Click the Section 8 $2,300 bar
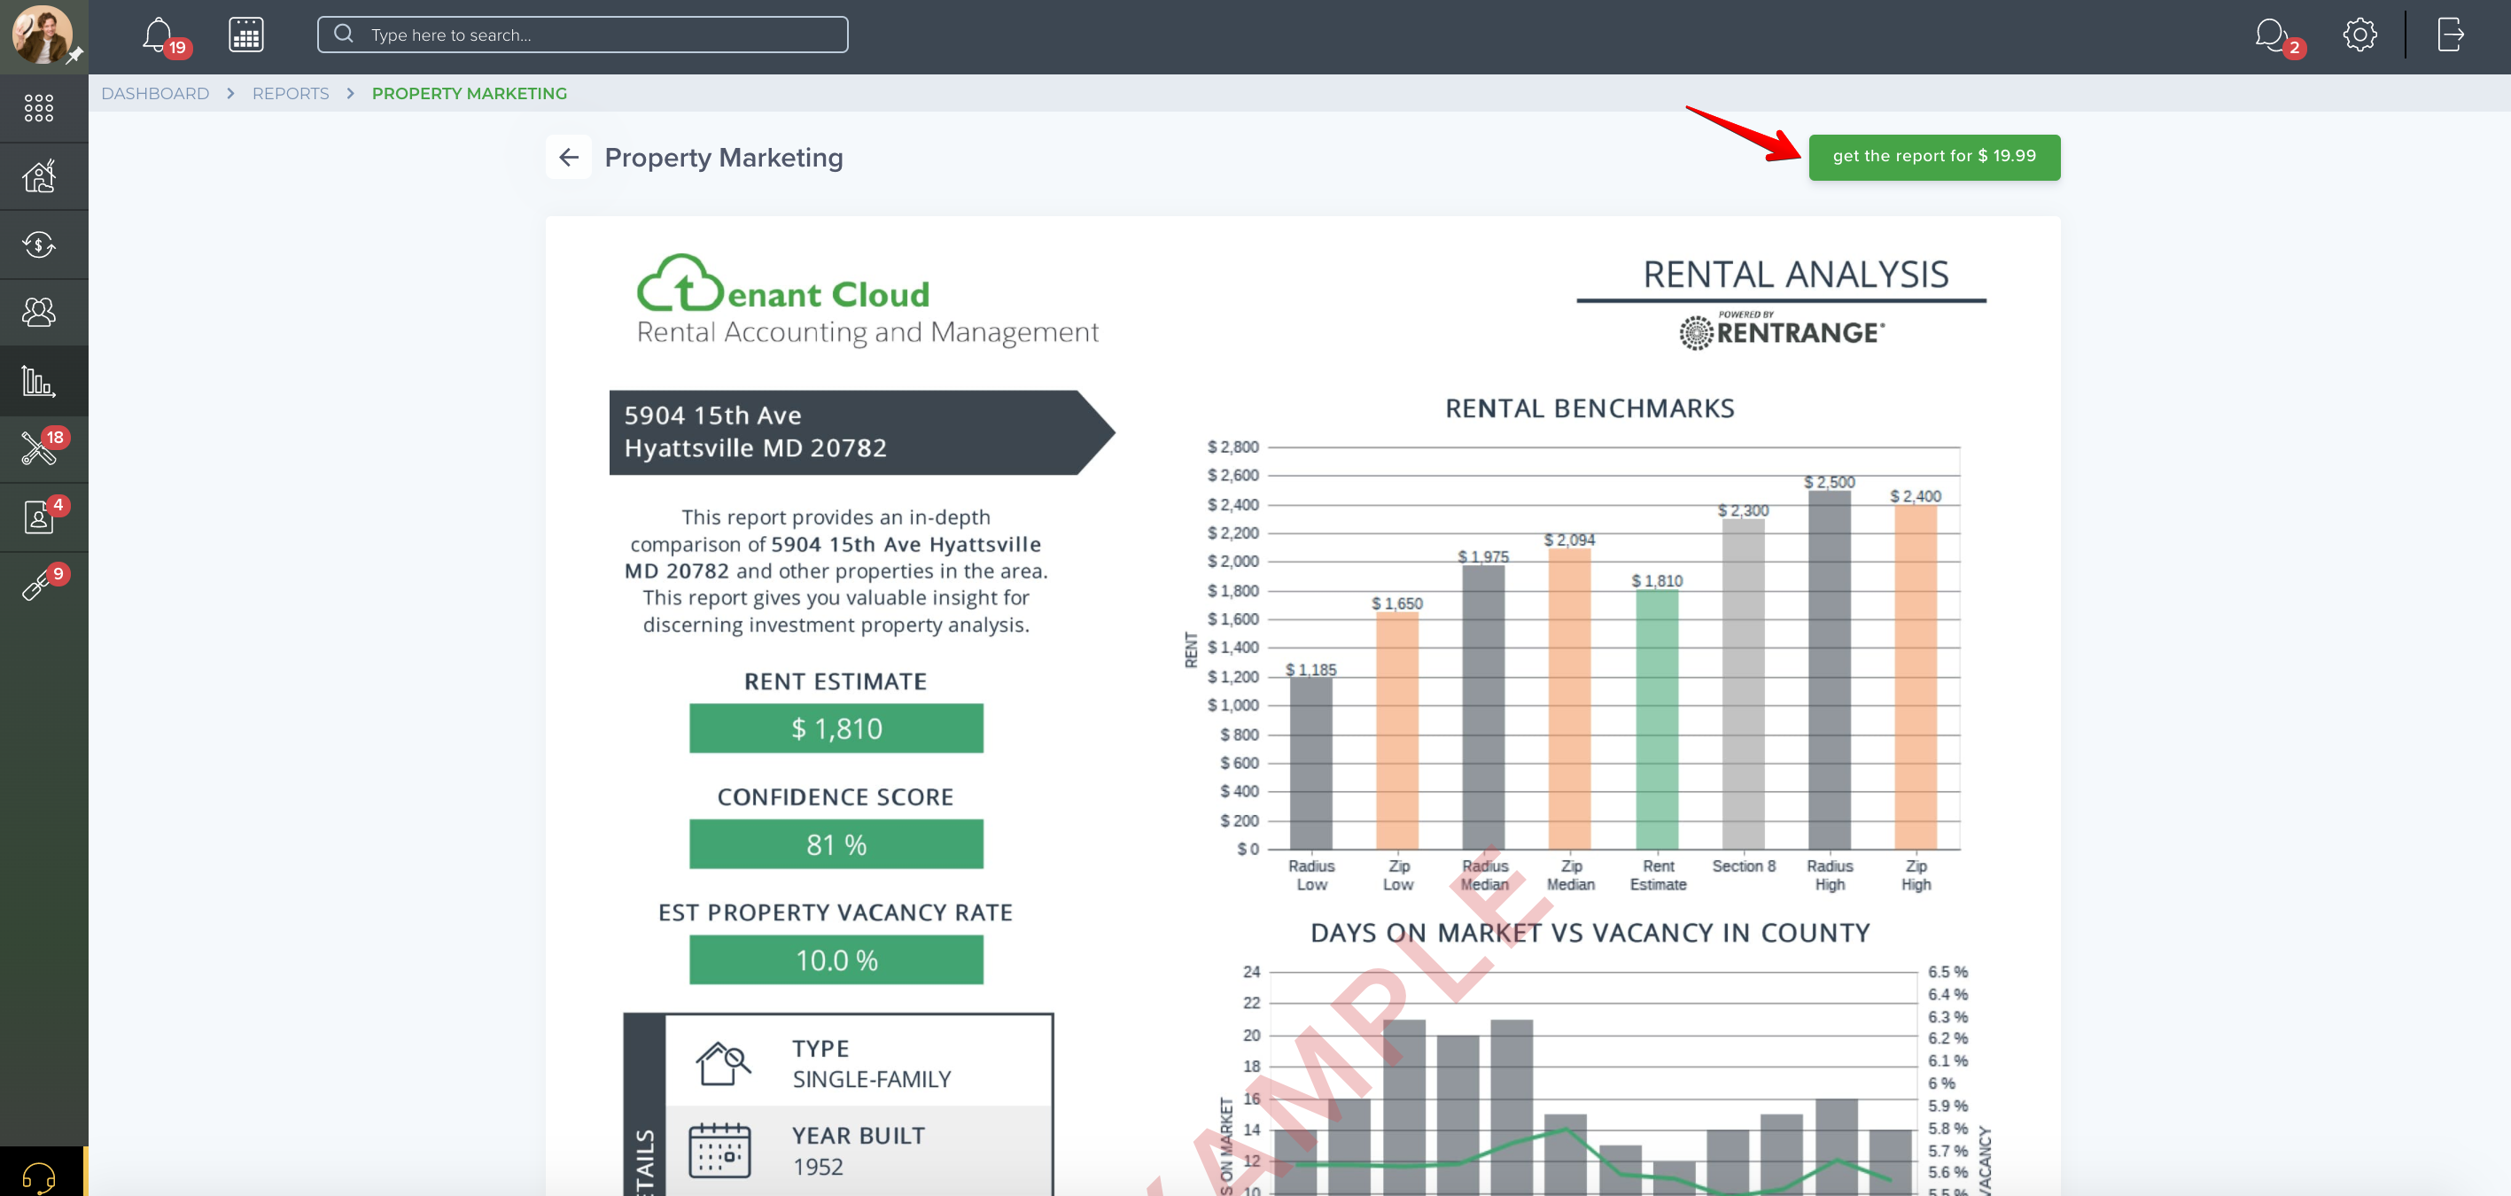Image resolution: width=2511 pixels, height=1196 pixels. click(x=1743, y=683)
